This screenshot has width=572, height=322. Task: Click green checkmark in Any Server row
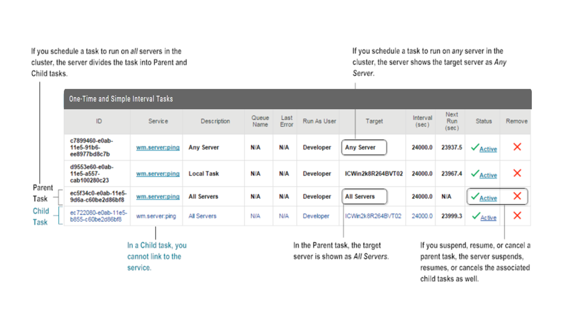coord(475,147)
